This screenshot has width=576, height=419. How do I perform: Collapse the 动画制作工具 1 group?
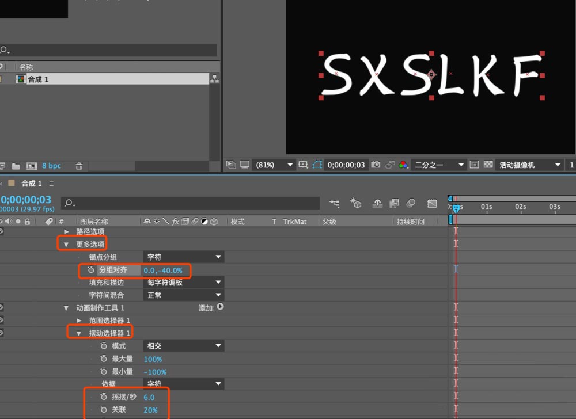(x=66, y=308)
